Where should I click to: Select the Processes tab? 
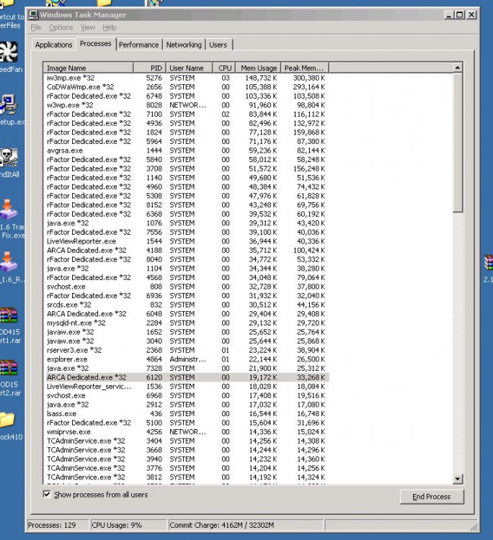(x=95, y=44)
